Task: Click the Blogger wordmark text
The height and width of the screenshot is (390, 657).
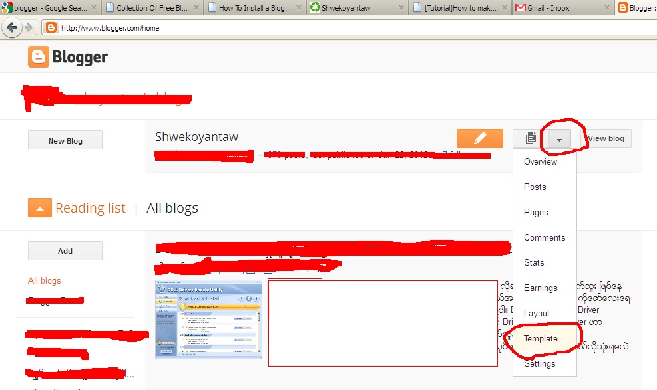Action: [80, 57]
